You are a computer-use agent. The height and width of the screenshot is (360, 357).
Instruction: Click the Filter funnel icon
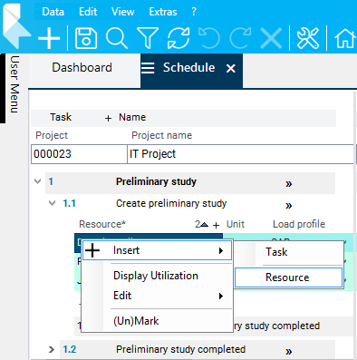(x=148, y=38)
